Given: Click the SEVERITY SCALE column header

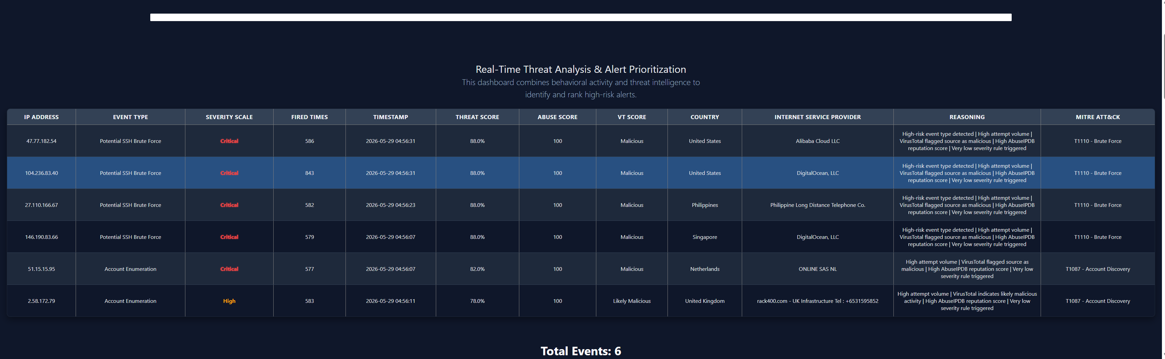Looking at the screenshot, I should [229, 117].
